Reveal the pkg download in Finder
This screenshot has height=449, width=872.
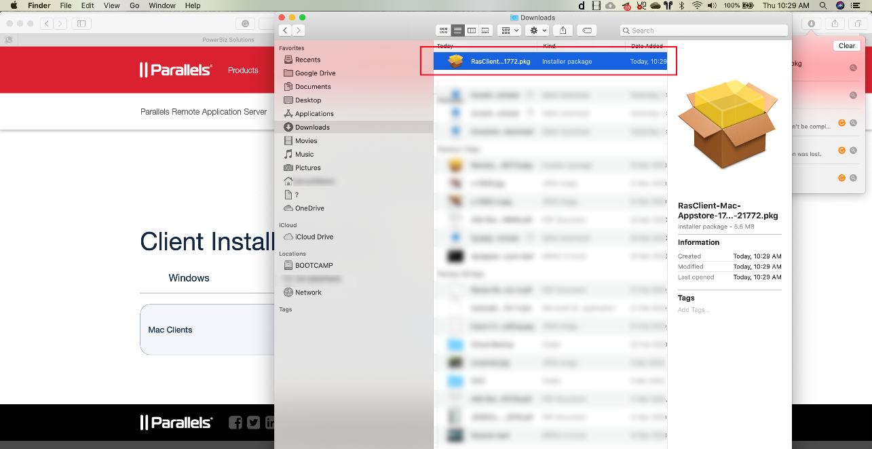pos(853,68)
